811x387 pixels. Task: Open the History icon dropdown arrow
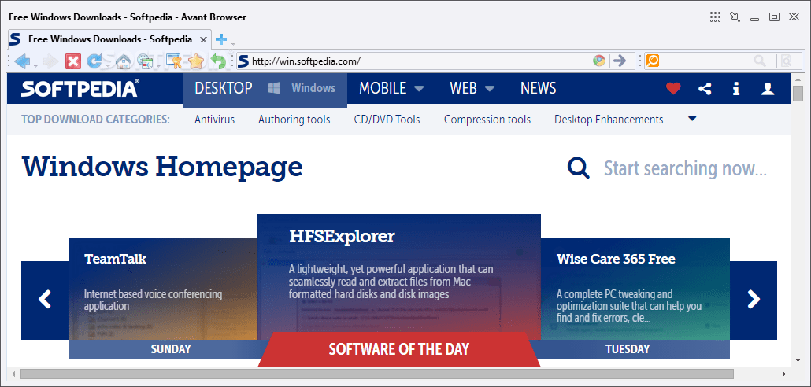[157, 65]
